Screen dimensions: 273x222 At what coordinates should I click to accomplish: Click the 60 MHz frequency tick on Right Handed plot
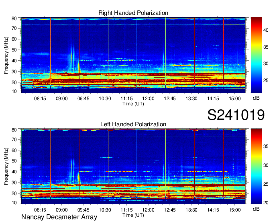(14, 39)
